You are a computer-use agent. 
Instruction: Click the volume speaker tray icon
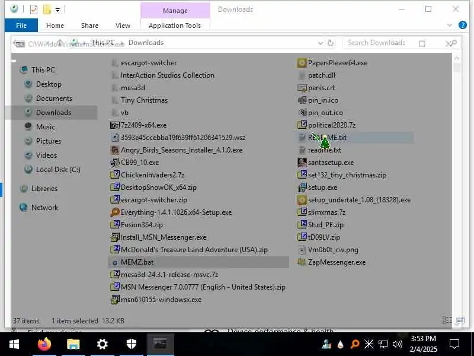pyautogui.click(x=398, y=344)
